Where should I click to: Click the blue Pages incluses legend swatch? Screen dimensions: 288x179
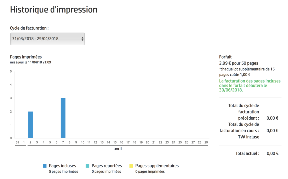(45, 166)
